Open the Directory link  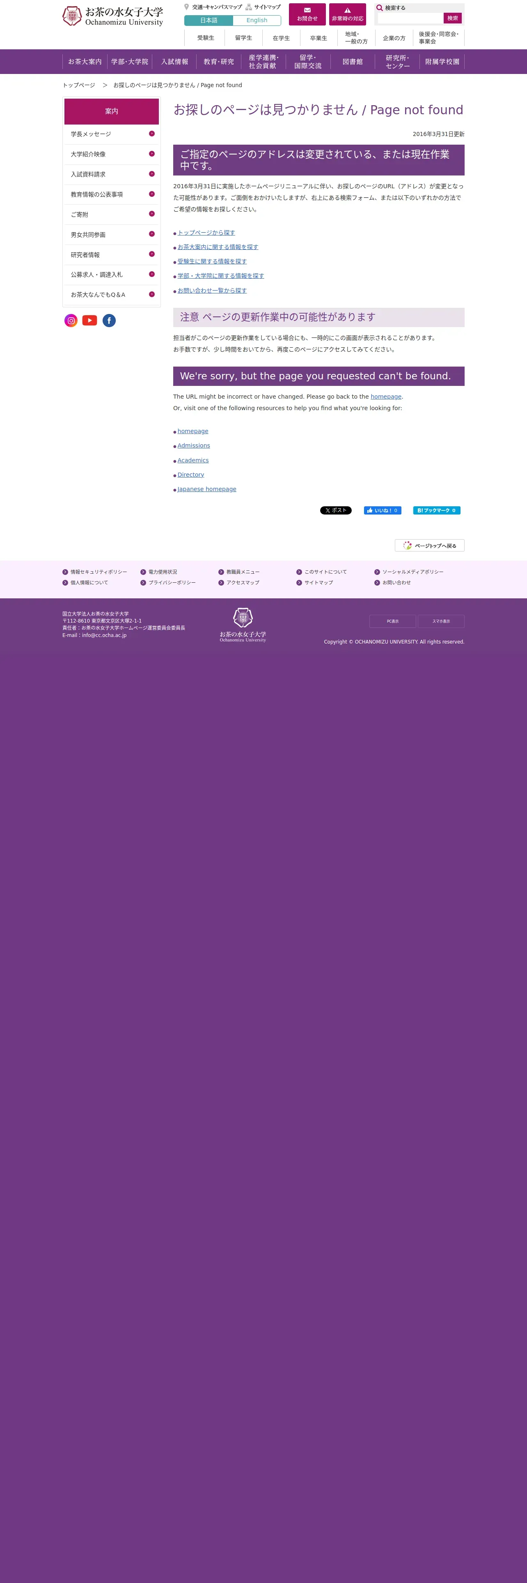pos(191,475)
